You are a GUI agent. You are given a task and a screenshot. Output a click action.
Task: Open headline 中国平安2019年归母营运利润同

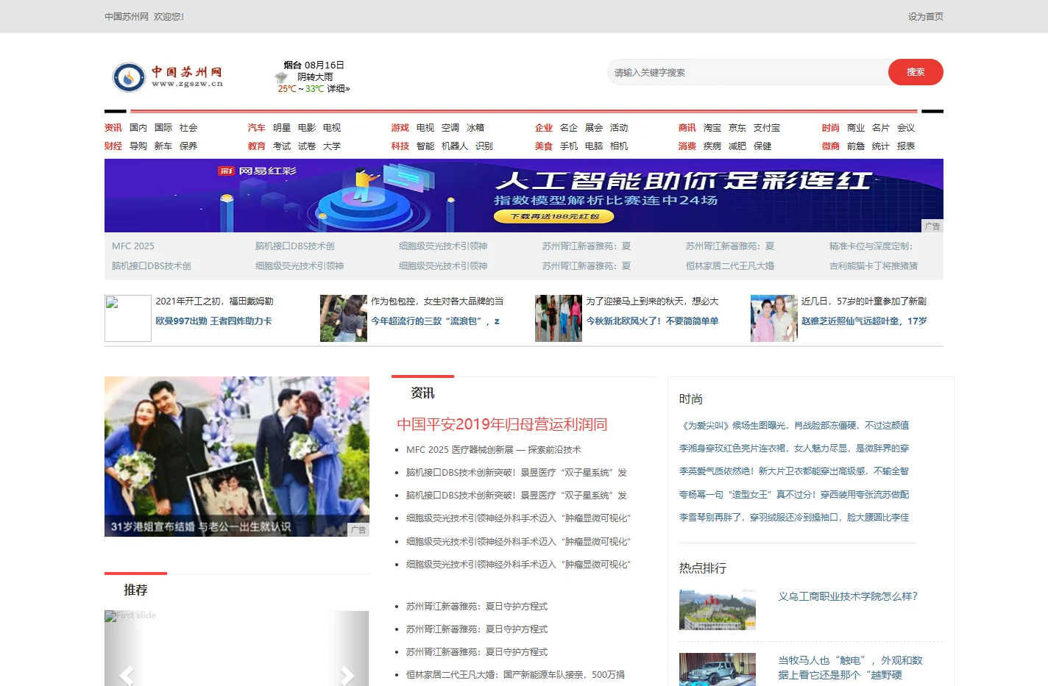pyautogui.click(x=502, y=424)
